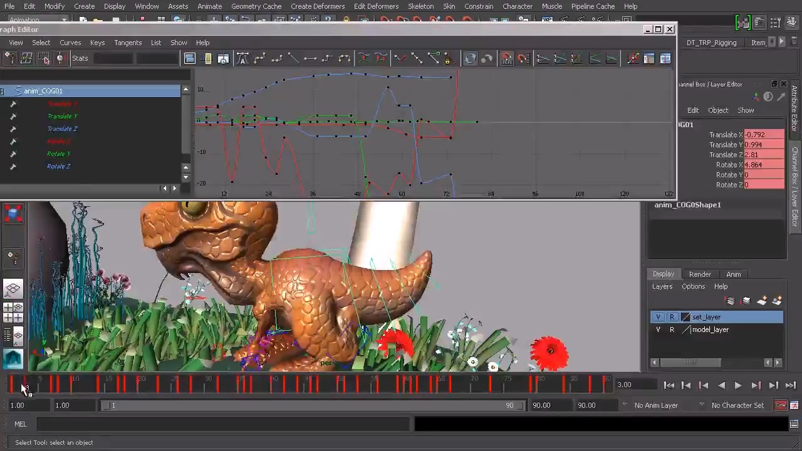Toggle visibility V of model_layer

pyautogui.click(x=658, y=329)
